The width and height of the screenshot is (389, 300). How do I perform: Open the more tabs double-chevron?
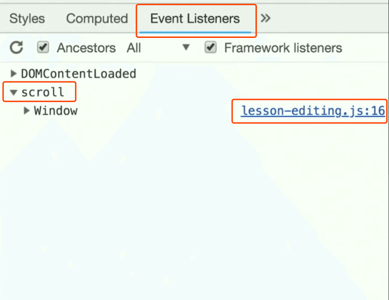(x=266, y=18)
